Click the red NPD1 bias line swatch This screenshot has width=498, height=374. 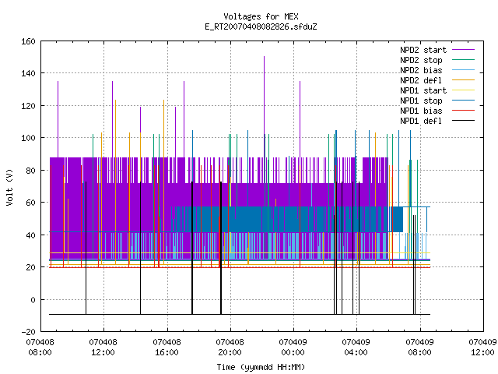pos(463,111)
